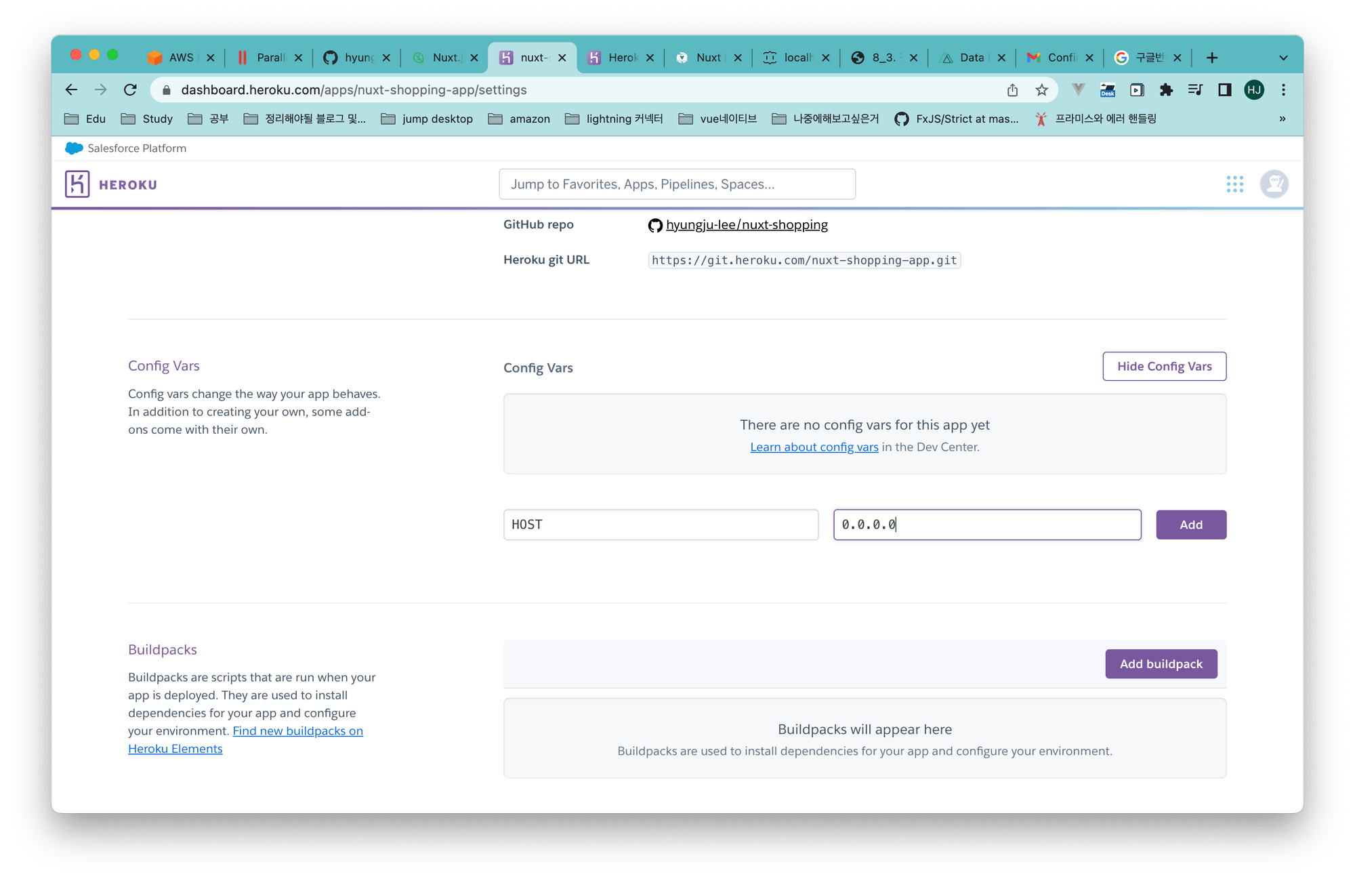Viewport: 1355px width, 881px height.
Task: Open the user avatar account menu
Action: click(1274, 184)
